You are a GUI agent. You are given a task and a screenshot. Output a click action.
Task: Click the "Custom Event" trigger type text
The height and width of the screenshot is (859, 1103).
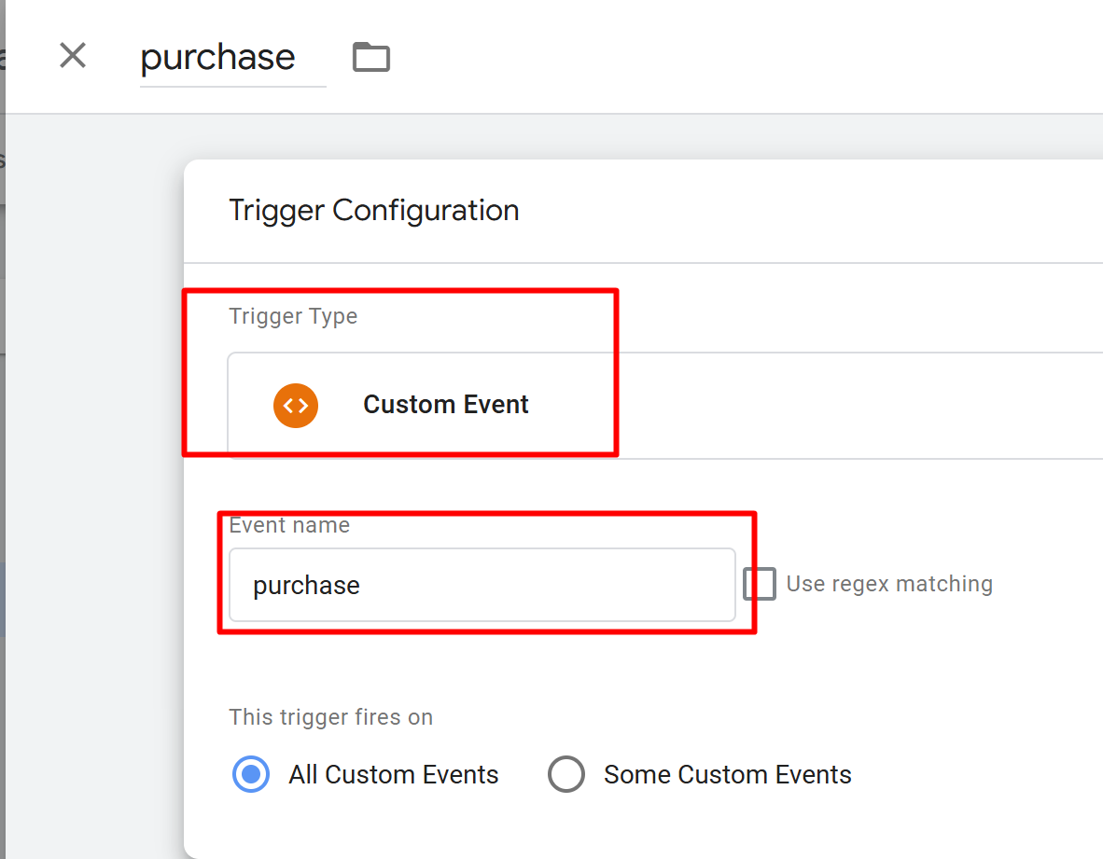pos(445,405)
